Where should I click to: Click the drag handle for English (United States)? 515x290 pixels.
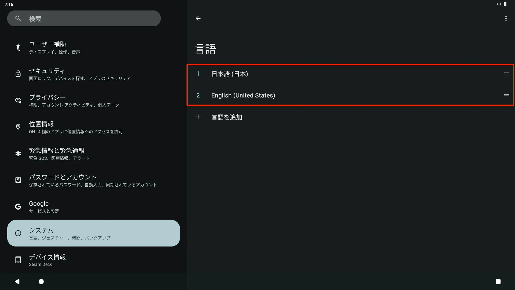click(506, 95)
